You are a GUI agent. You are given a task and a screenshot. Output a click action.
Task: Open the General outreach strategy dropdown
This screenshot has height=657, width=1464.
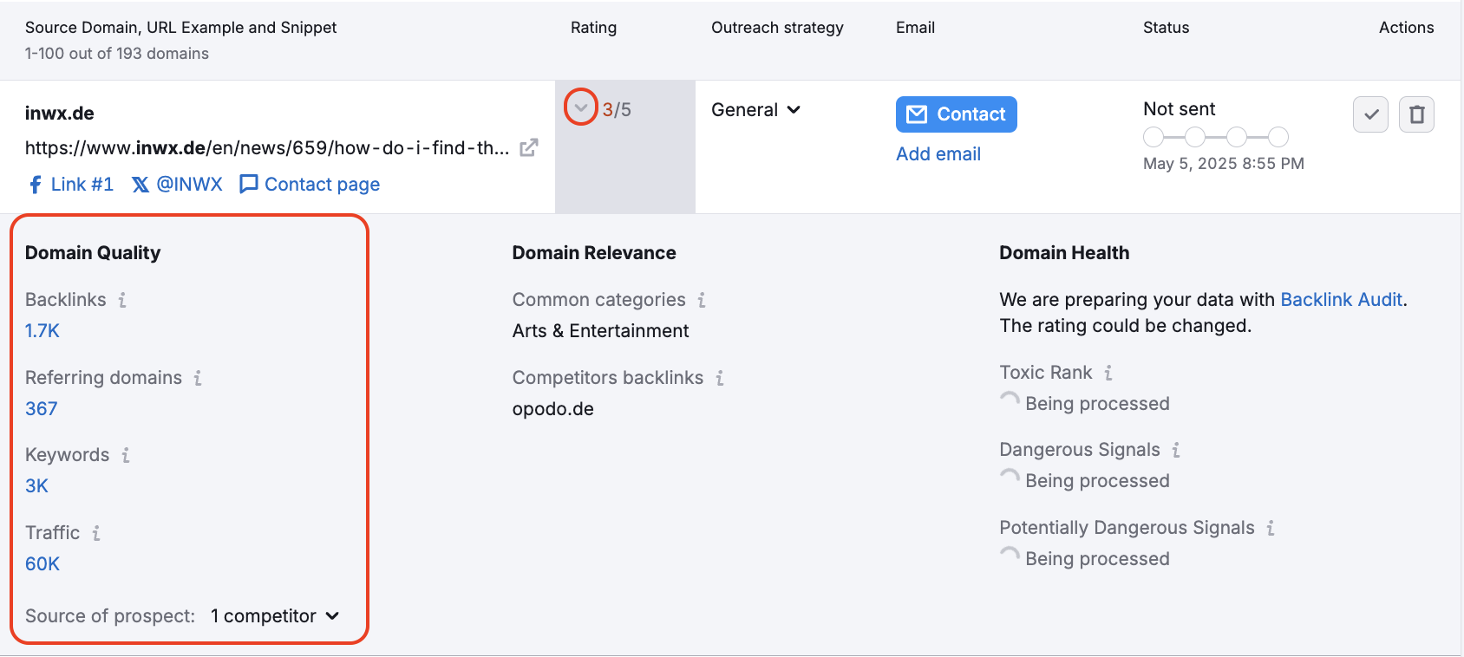(x=755, y=110)
